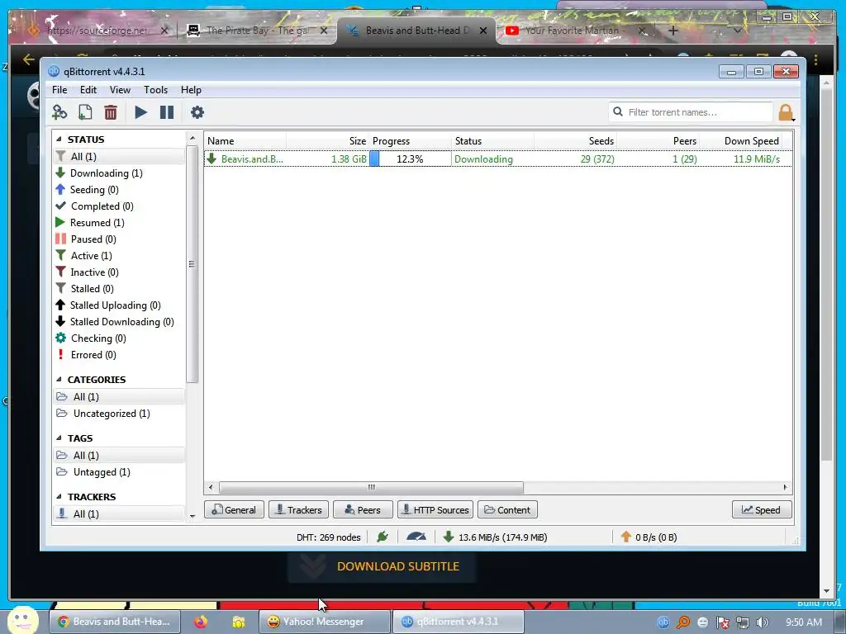The height and width of the screenshot is (634, 846).
Task: Select the Seeding (0) status filter
Action: [94, 190]
